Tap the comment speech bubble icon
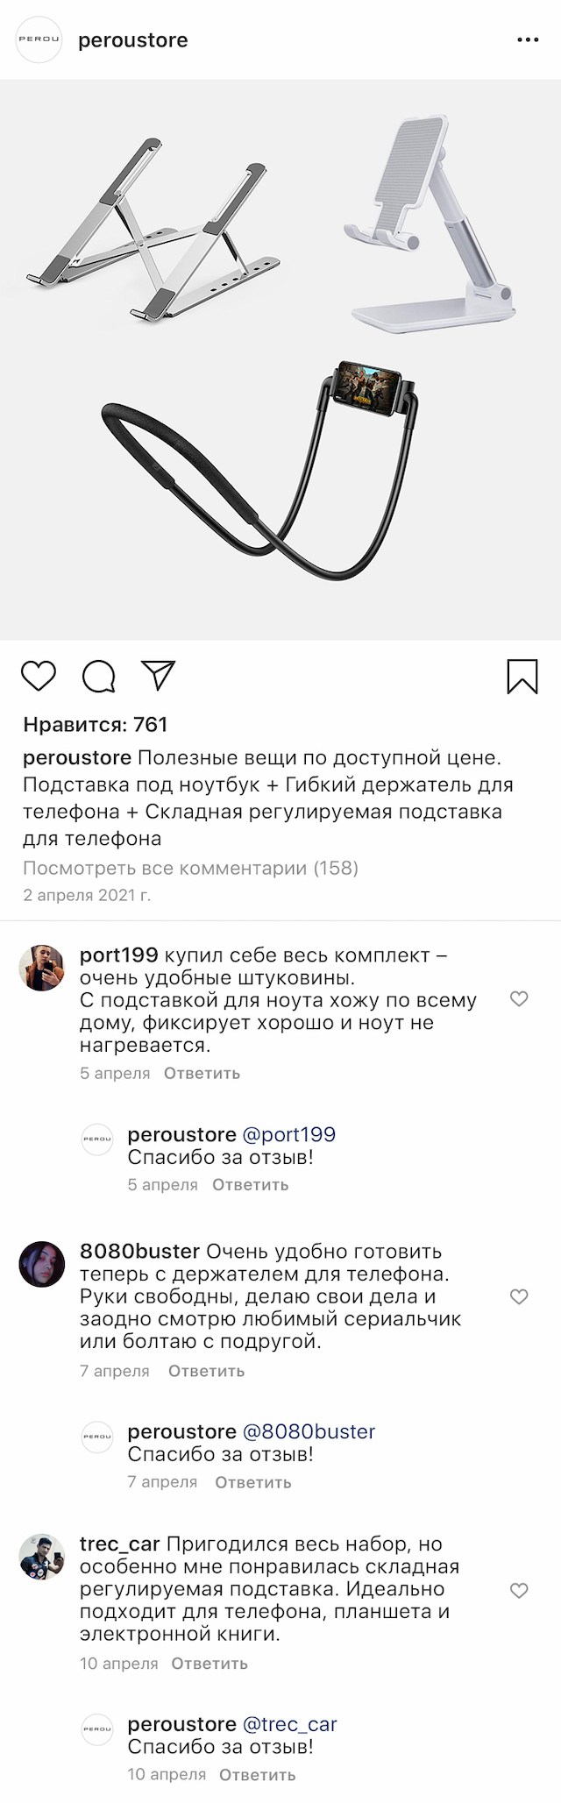Viewport: 561px width, 1803px height. pos(98,676)
